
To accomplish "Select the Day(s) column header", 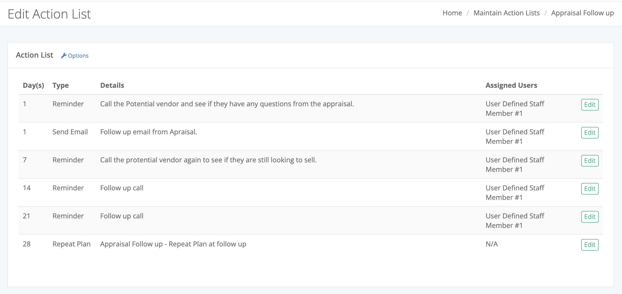I will click(x=33, y=85).
